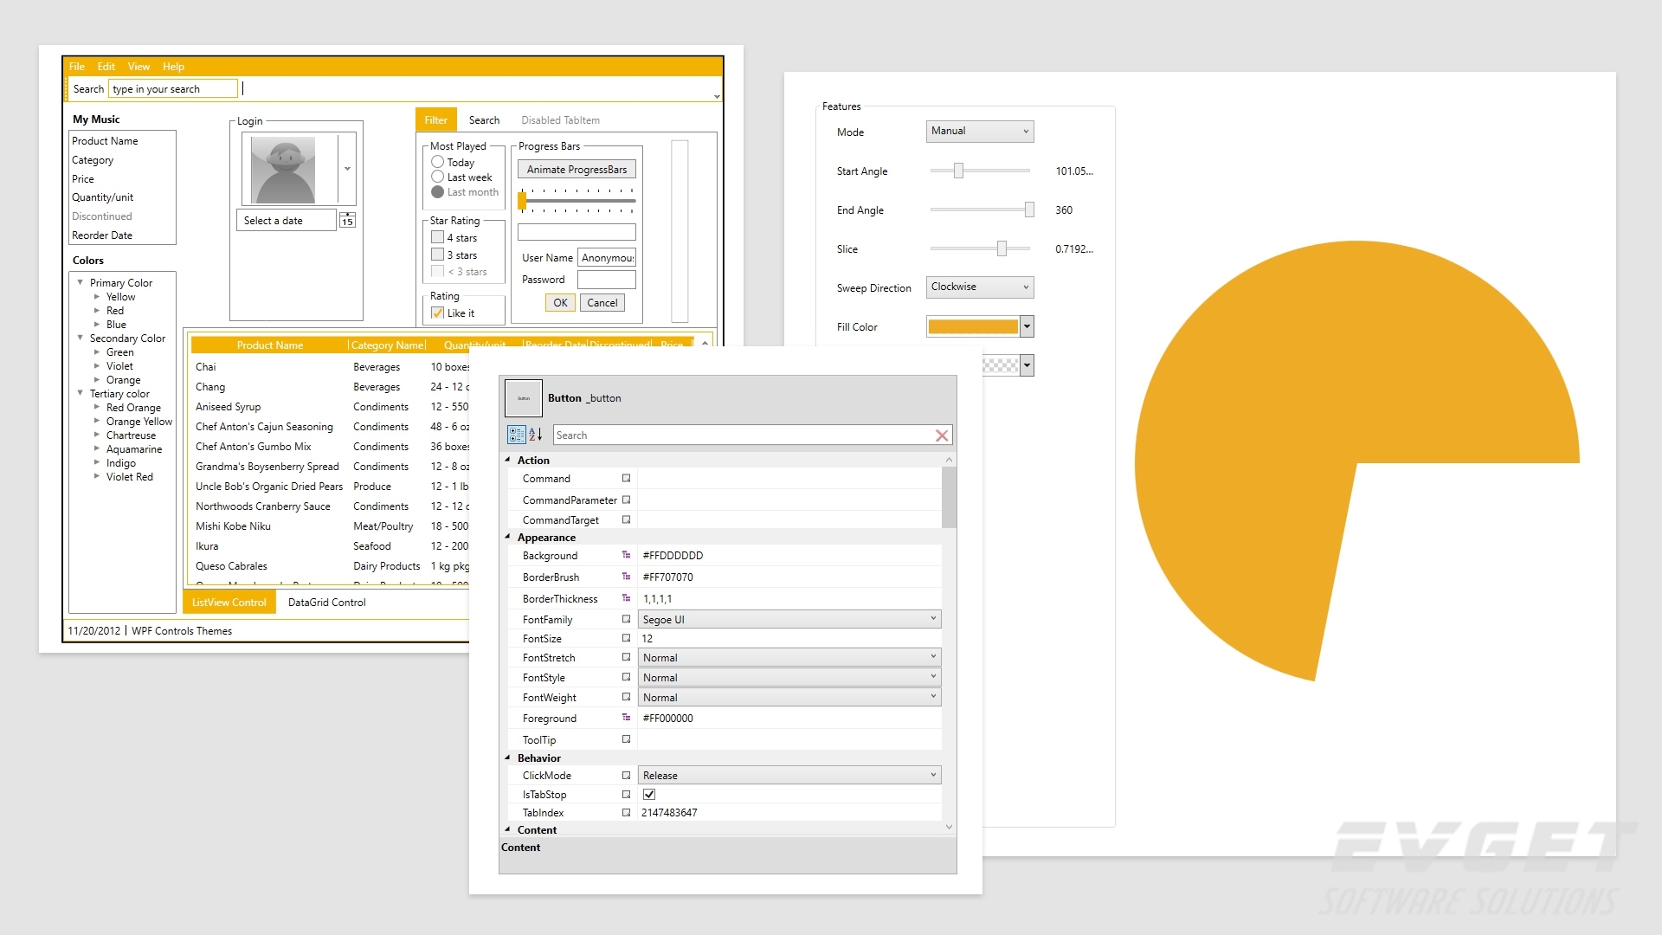This screenshot has height=935, width=1662.
Task: Click the Animate ProgressBars button
Action: point(577,170)
